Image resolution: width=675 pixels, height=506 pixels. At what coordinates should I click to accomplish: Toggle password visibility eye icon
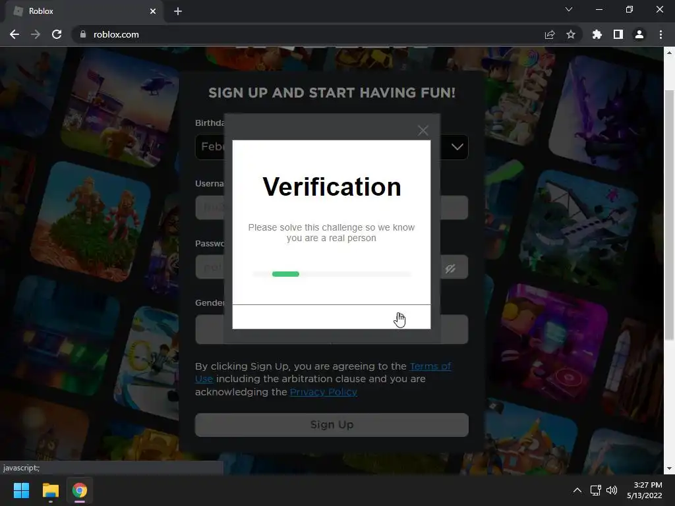450,269
